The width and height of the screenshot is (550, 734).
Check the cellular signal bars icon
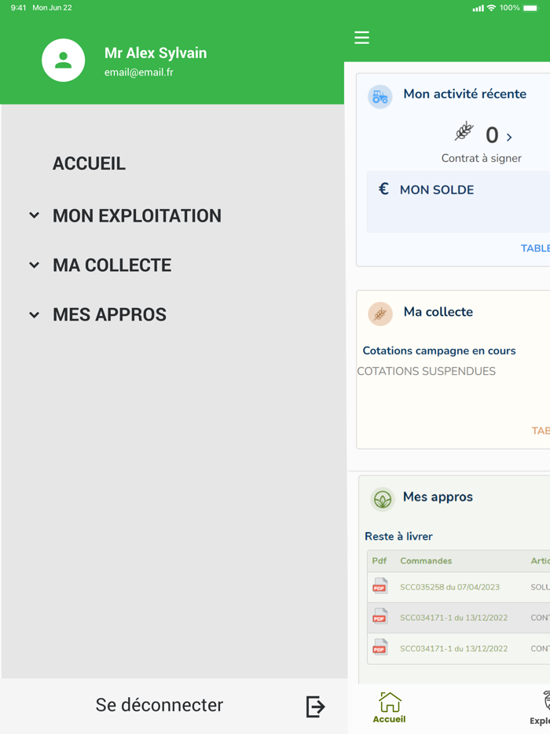click(x=478, y=9)
